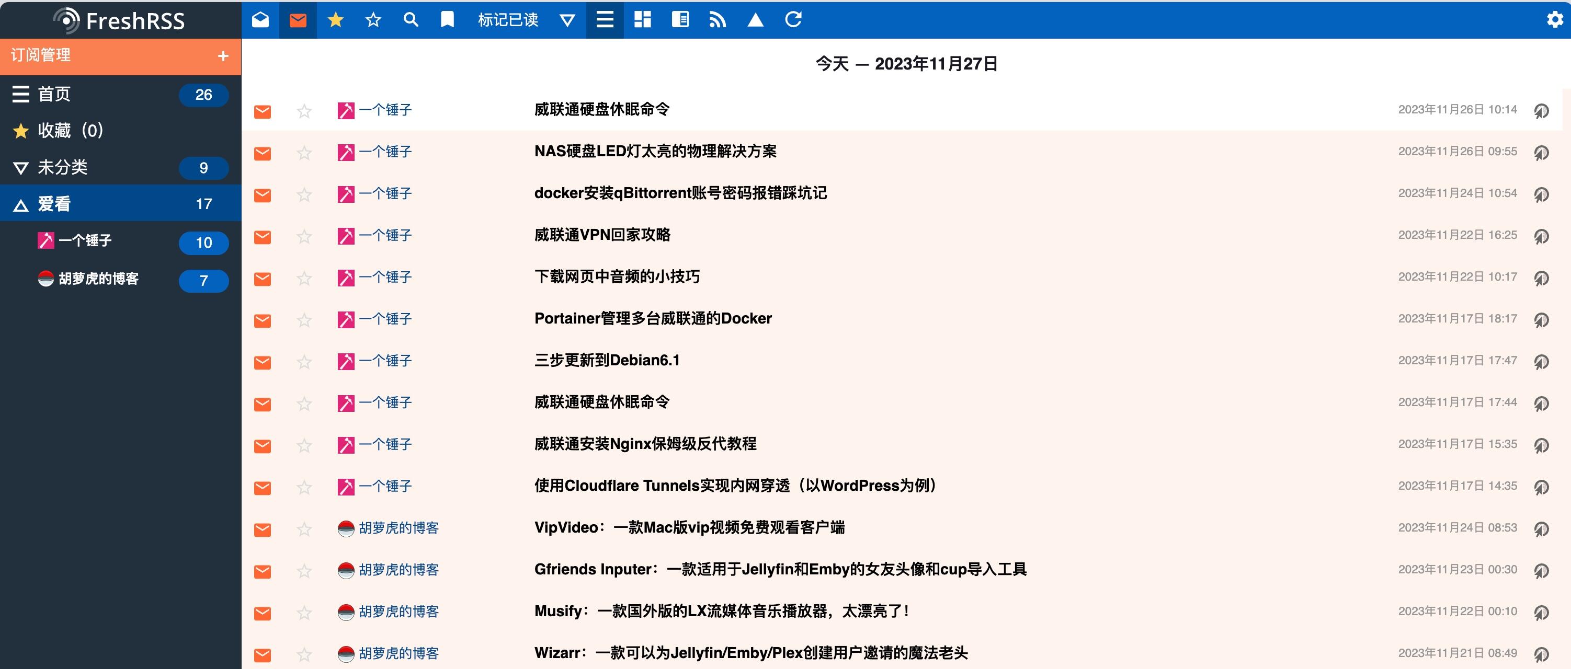The image size is (1571, 669).
Task: Click the unread count badge for 一个锤子
Action: pos(203,242)
